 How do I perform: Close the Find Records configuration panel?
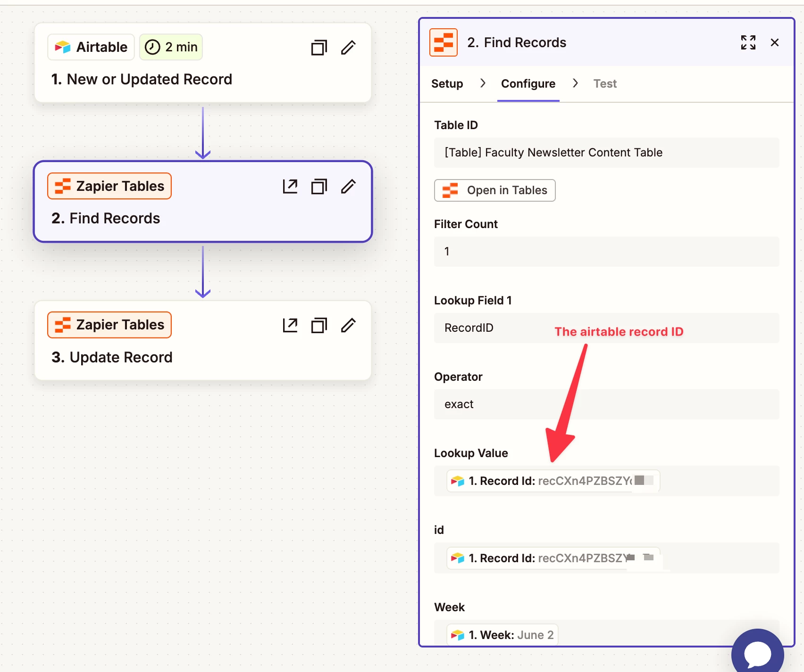pos(775,42)
